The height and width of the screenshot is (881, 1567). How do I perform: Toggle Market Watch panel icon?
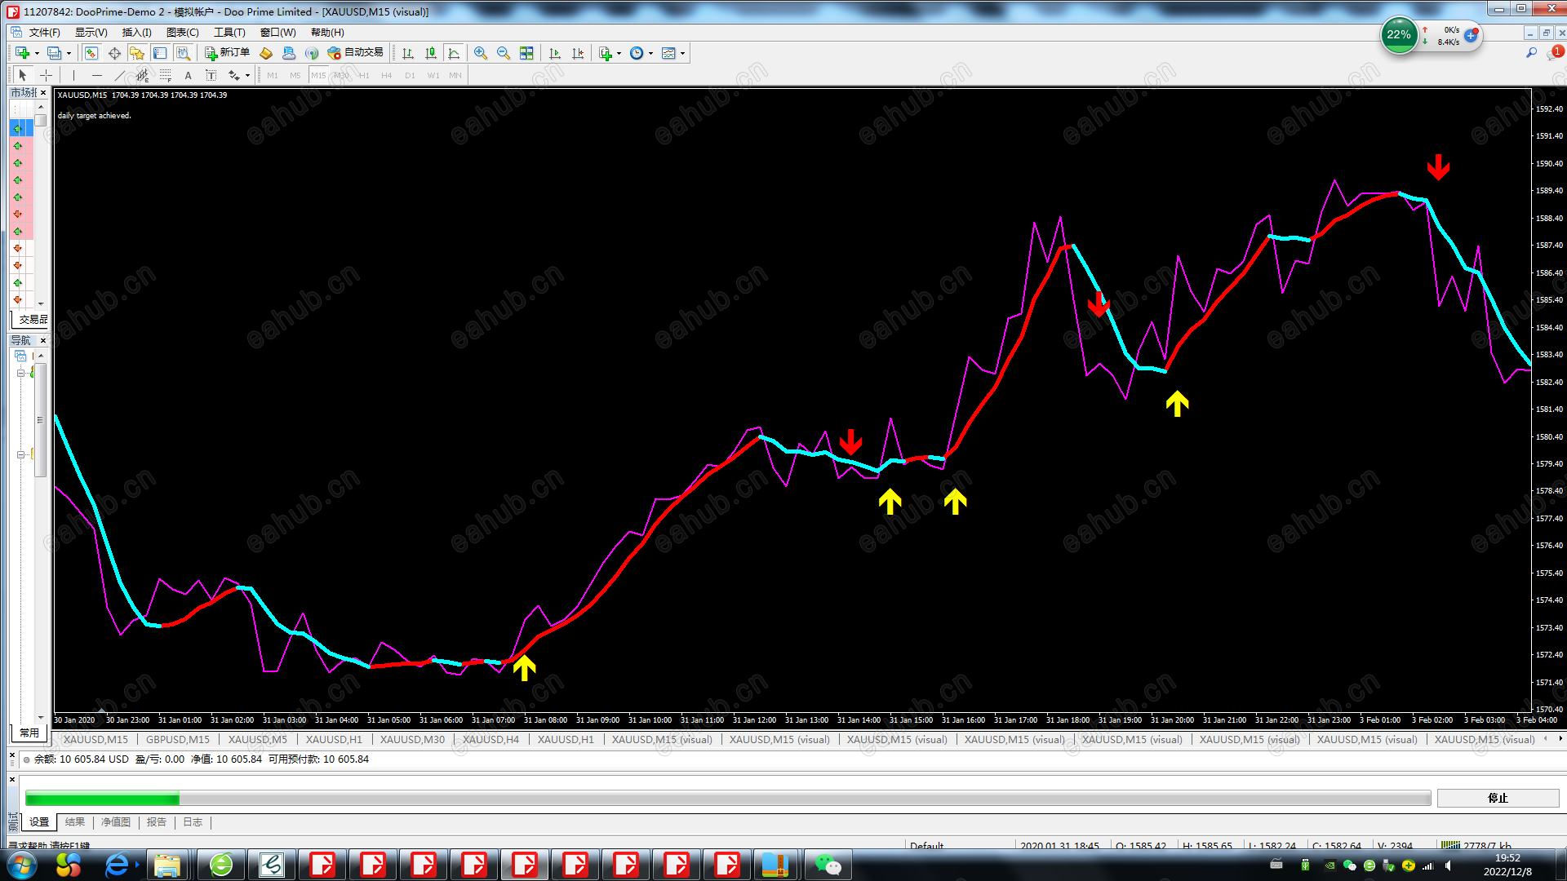coord(91,53)
